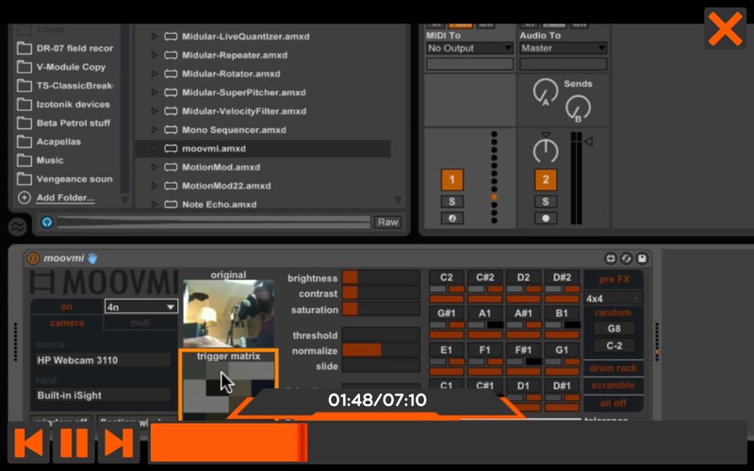Open the Music folder
This screenshot has width=754, height=471.
click(x=41, y=160)
